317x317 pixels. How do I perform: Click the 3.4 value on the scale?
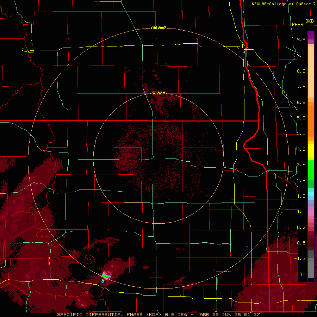coord(301,165)
